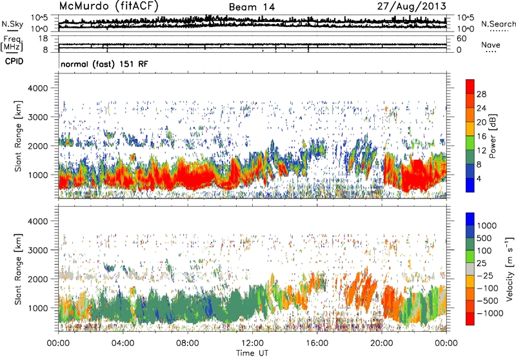This screenshot has width=516, height=357.
Task: Click the N.Search legend label
Action: point(498,24)
